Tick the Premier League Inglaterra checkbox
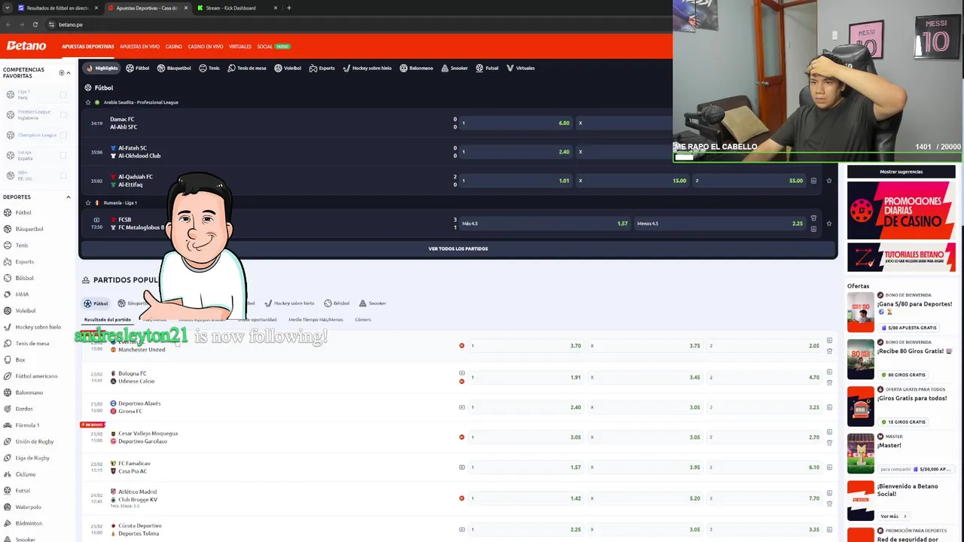Image resolution: width=964 pixels, height=542 pixels. [x=63, y=115]
